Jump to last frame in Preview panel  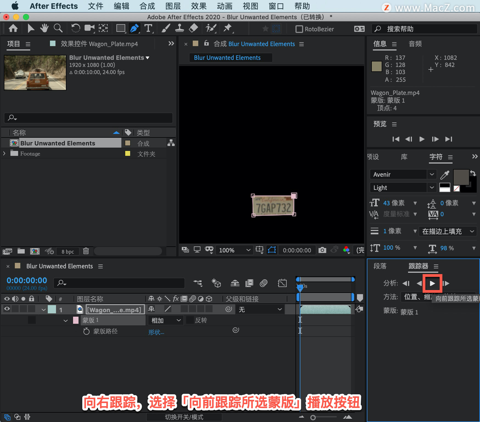point(449,139)
